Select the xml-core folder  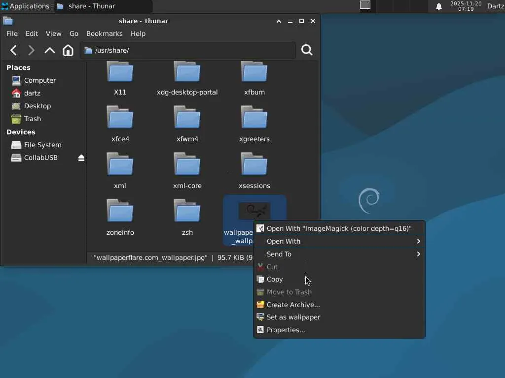(187, 171)
